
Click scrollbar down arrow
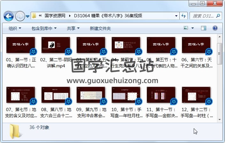tap(220, 119)
